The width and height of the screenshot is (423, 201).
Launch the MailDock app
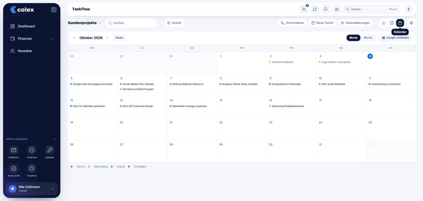click(x=13, y=152)
